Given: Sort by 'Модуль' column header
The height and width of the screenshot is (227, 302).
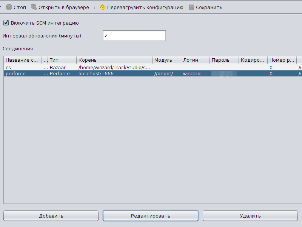Looking at the screenshot, I should [166, 60].
